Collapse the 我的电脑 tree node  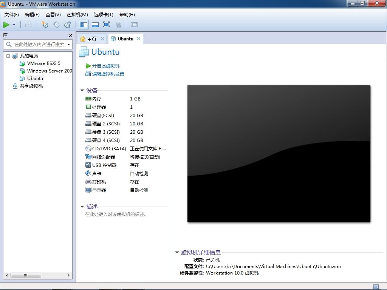pos(8,56)
